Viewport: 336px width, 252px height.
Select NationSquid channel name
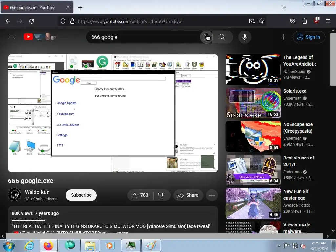click(x=294, y=71)
